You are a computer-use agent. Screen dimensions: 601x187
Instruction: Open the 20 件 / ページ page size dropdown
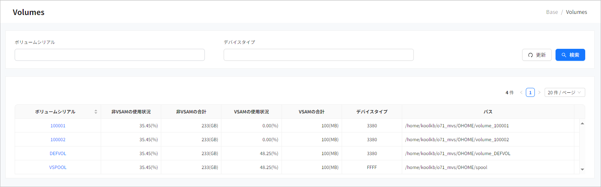[x=565, y=92]
